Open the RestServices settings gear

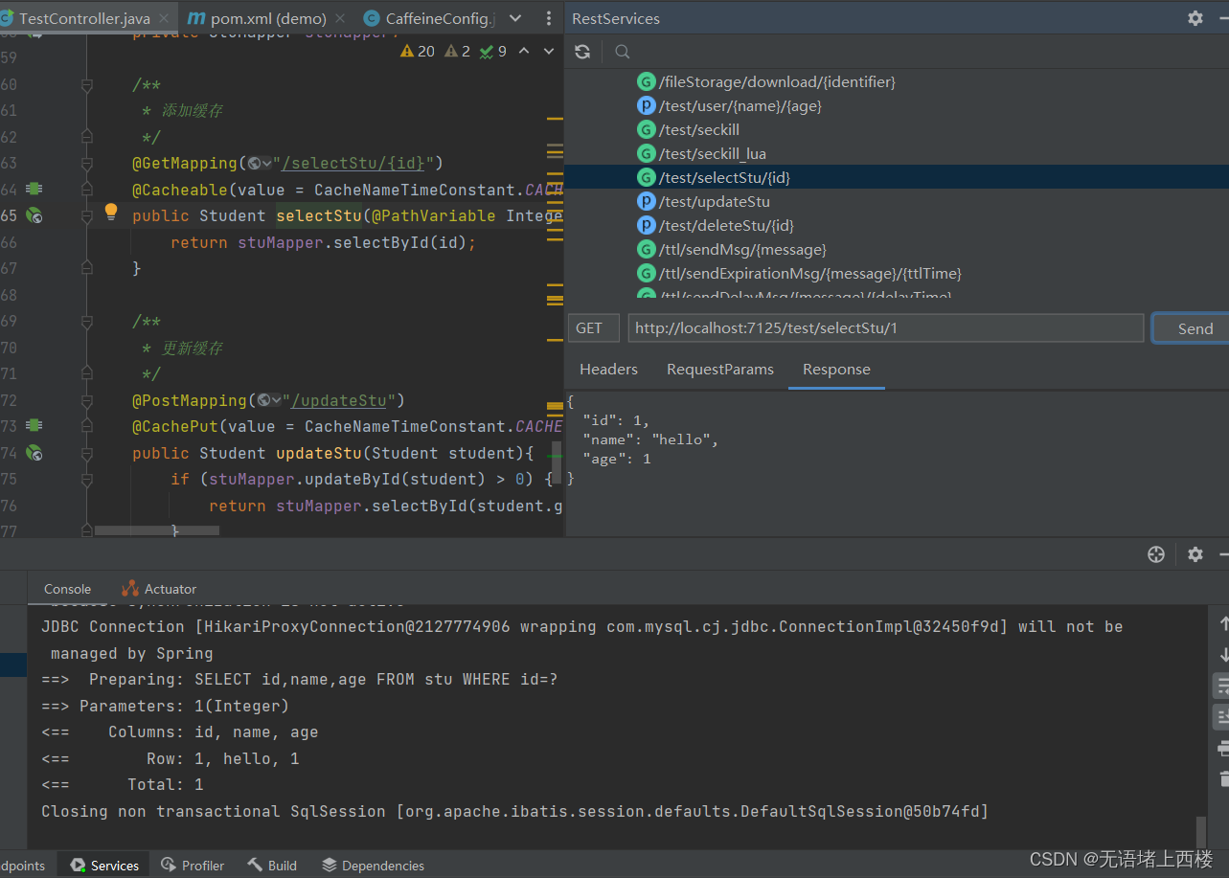pyautogui.click(x=1195, y=17)
